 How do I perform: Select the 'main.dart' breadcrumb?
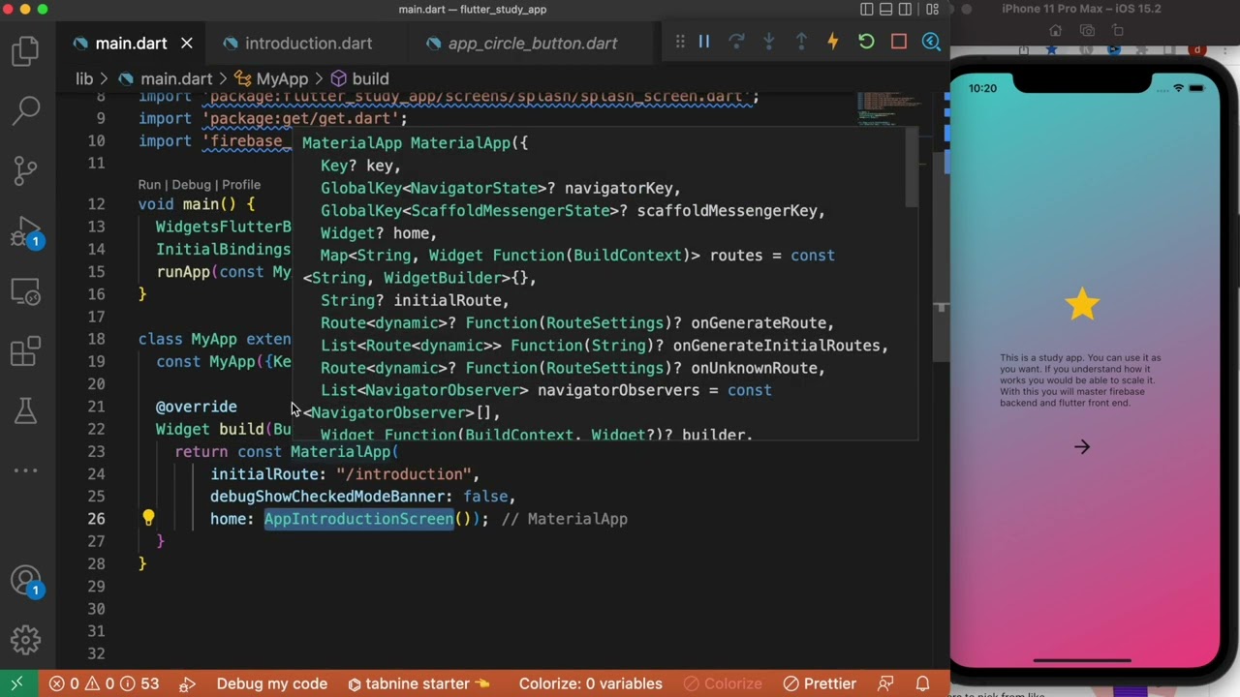(x=175, y=79)
